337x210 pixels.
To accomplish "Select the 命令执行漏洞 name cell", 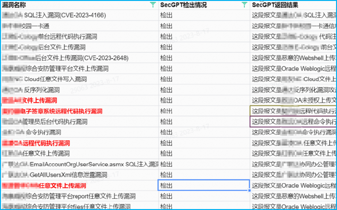I will (x=80, y=132).
